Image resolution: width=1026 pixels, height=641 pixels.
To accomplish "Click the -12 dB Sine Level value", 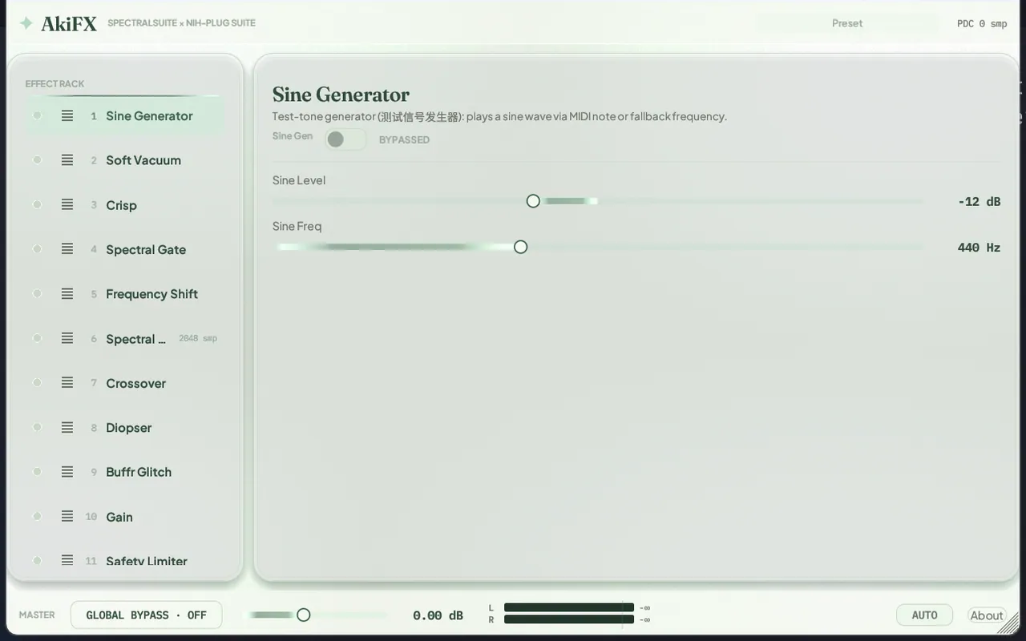I will (x=979, y=202).
